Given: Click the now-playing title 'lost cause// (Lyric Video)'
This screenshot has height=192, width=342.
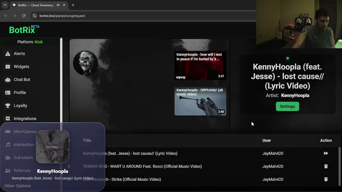Looking at the screenshot, I should tap(287, 76).
